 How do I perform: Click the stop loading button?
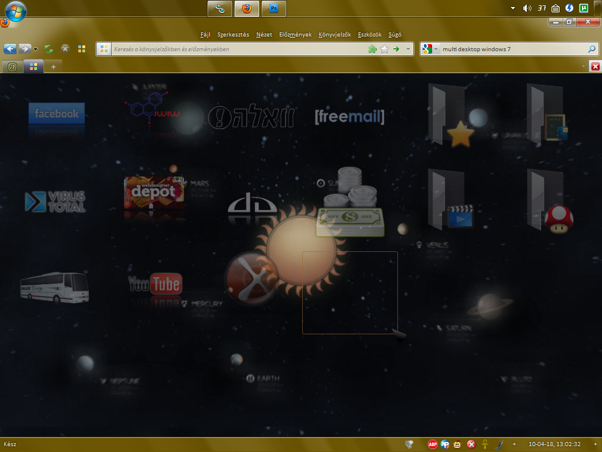pyautogui.click(x=65, y=49)
